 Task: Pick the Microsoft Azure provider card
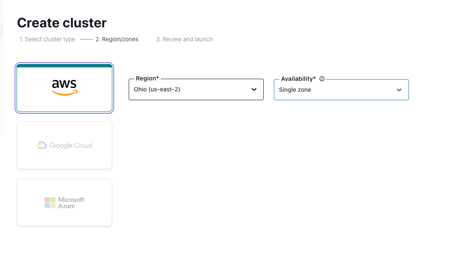65,202
